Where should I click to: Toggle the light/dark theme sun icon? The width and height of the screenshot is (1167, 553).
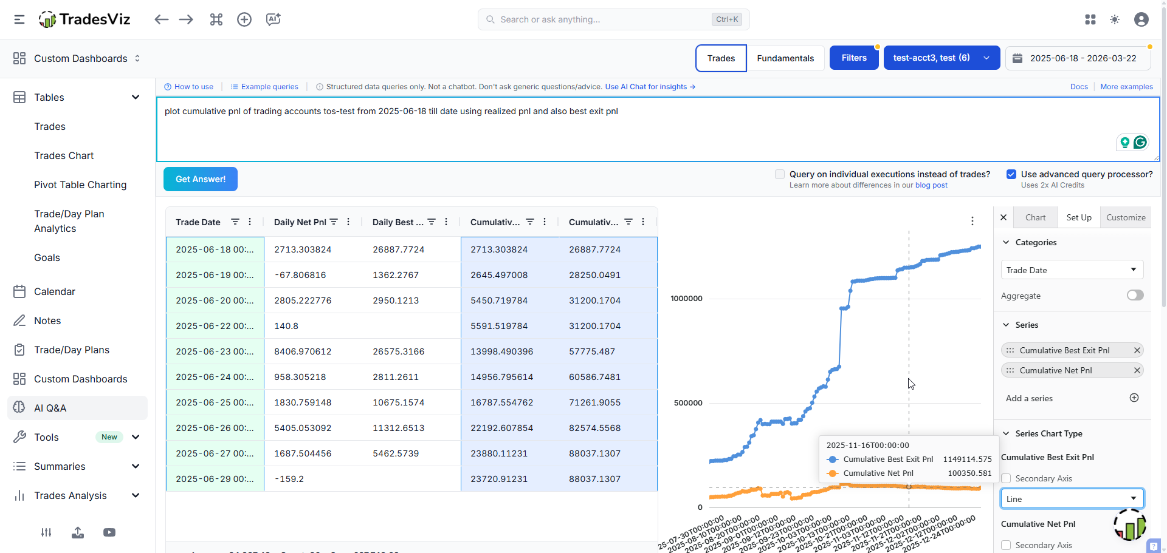pos(1115,19)
